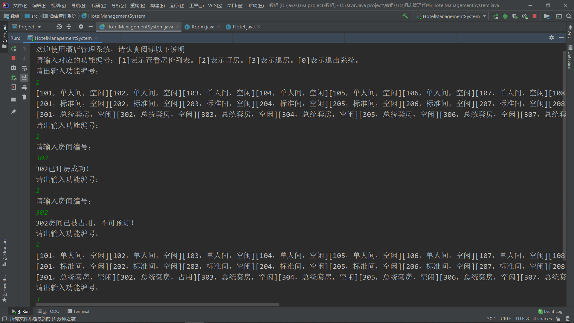The width and height of the screenshot is (574, 323).
Task: Close the Room.java tab
Action: click(218, 27)
